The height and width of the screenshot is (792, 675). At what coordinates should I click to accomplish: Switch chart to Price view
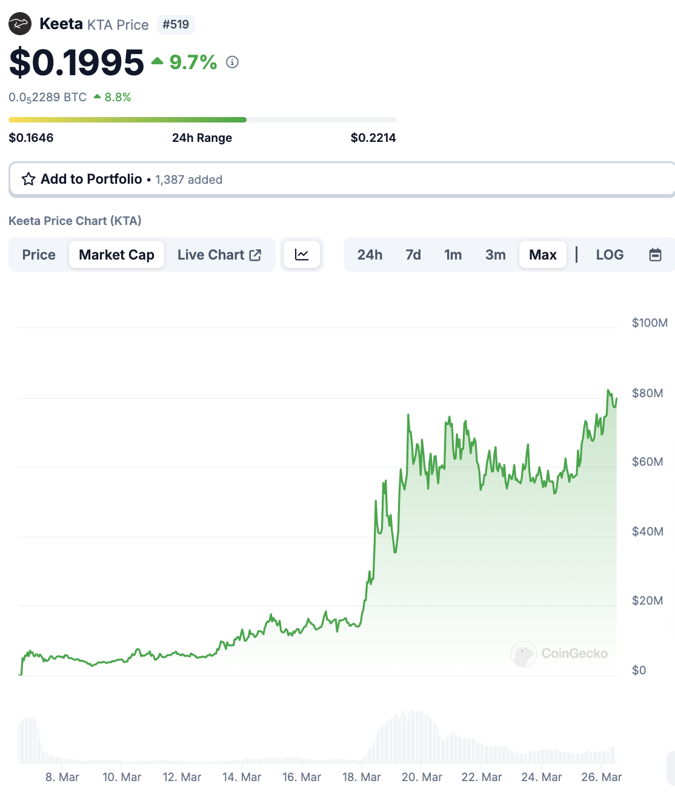pyautogui.click(x=38, y=254)
